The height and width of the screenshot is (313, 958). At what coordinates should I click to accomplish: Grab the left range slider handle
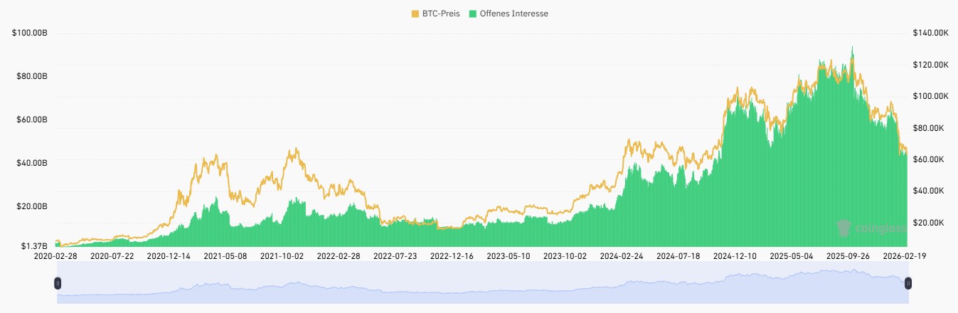[58, 283]
